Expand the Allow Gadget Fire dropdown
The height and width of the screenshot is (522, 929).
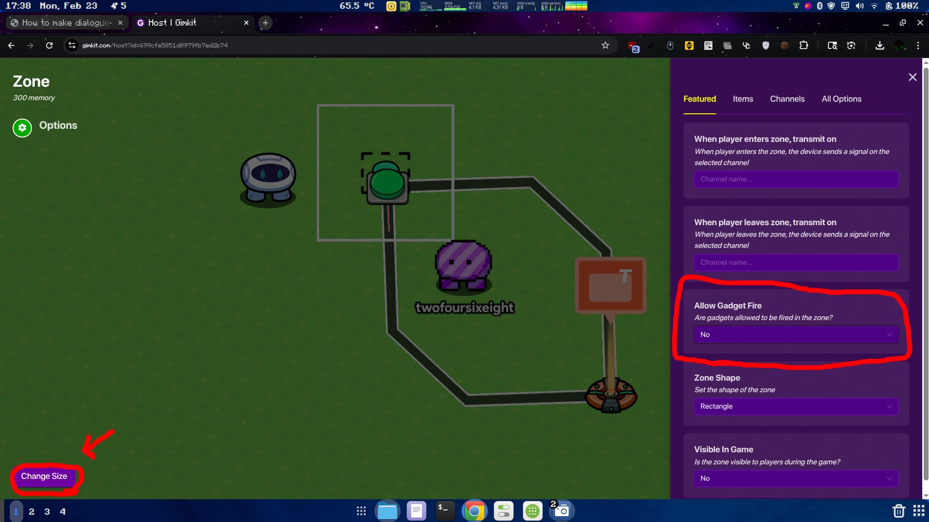pos(795,335)
